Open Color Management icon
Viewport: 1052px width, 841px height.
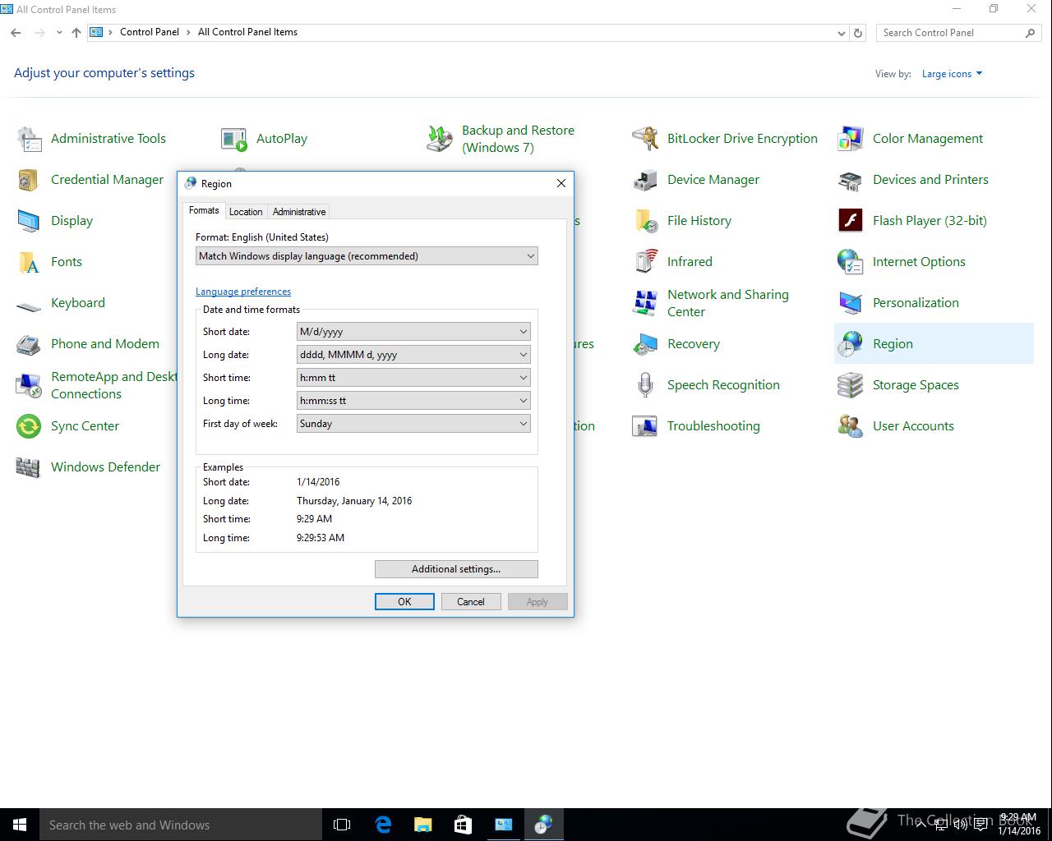[851, 139]
